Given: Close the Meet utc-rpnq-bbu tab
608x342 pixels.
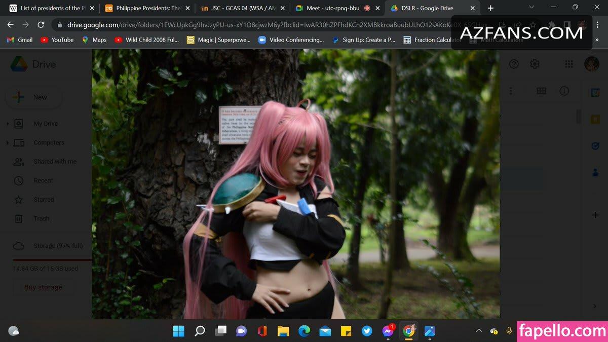Looking at the screenshot, I should point(377,8).
